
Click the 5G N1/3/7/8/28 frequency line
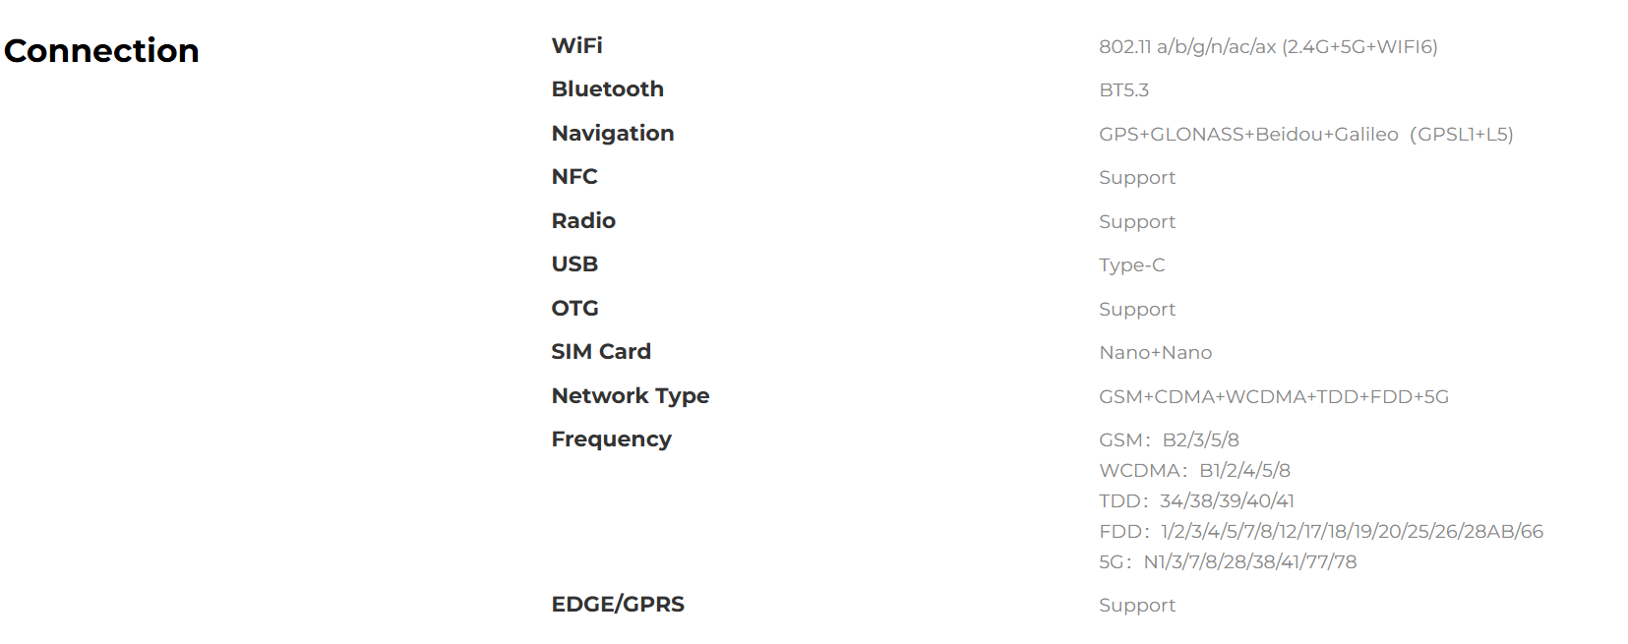1228,561
